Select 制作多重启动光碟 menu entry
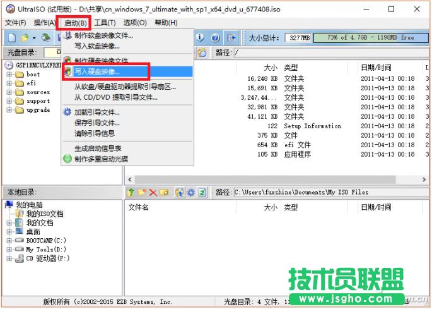The image size is (432, 309). 101,159
